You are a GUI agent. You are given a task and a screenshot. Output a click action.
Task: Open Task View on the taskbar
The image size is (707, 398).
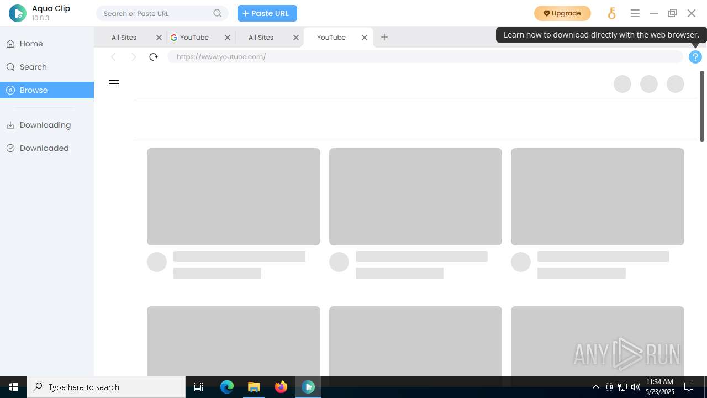click(x=199, y=387)
